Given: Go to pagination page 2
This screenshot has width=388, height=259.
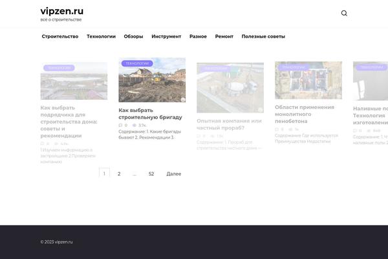Looking at the screenshot, I should click(x=119, y=174).
